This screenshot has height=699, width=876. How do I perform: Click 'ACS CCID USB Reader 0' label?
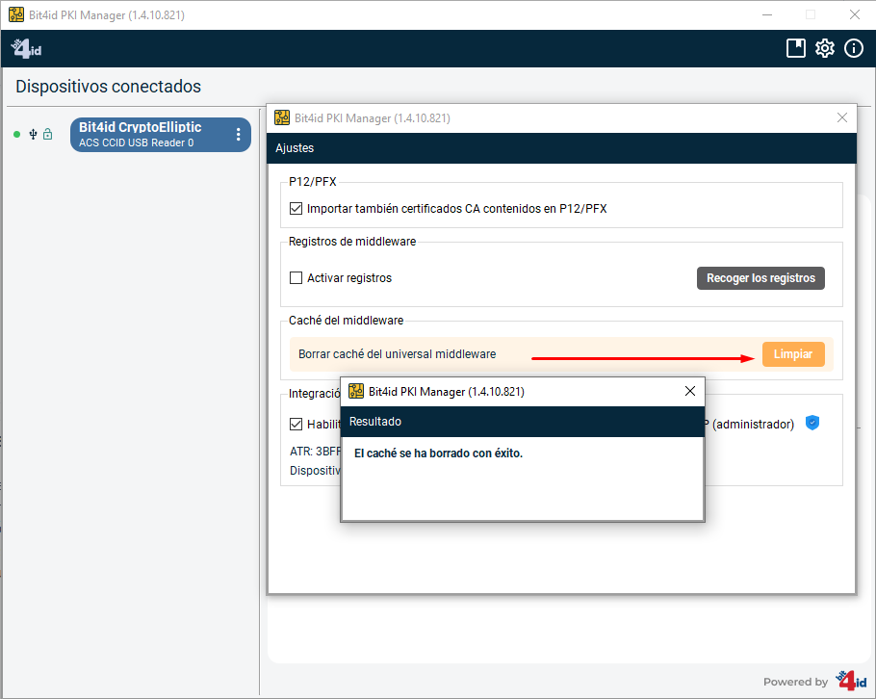(x=137, y=142)
